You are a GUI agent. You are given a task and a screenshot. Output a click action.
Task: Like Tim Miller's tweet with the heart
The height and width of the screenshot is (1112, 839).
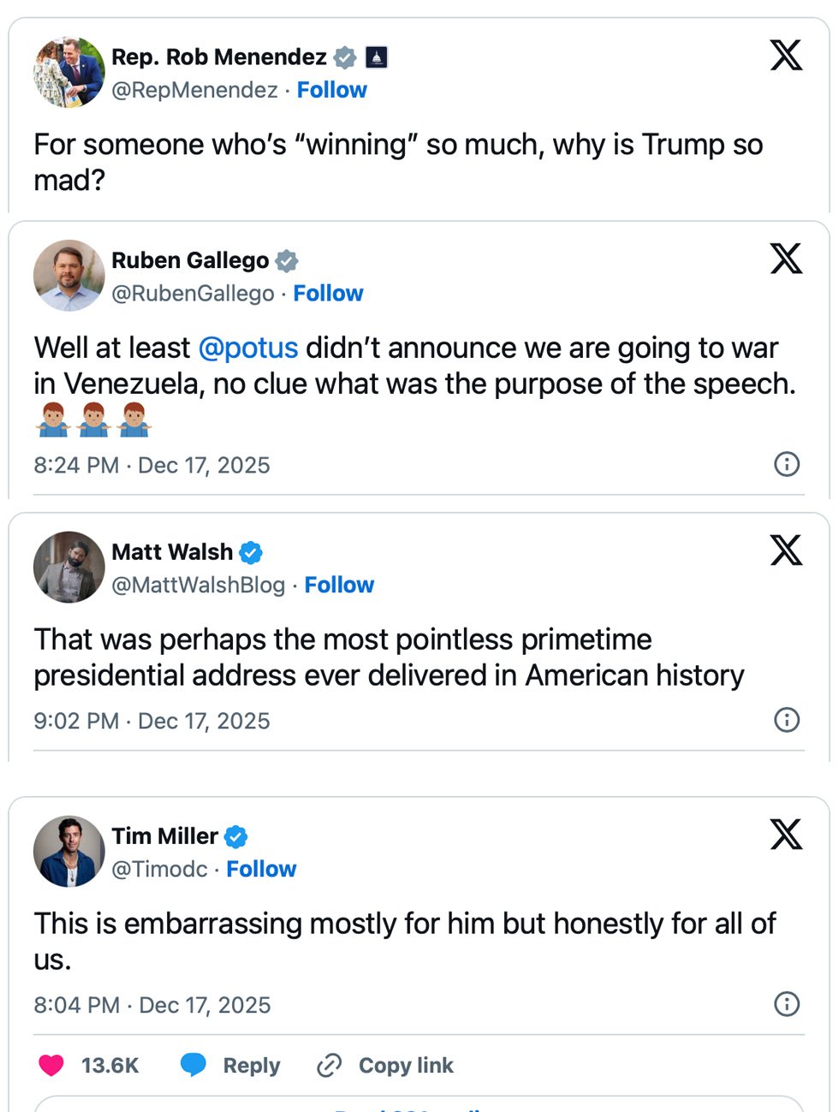pyautogui.click(x=51, y=1065)
